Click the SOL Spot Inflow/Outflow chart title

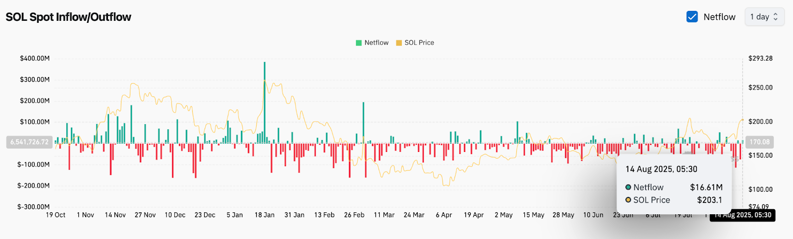pos(68,17)
